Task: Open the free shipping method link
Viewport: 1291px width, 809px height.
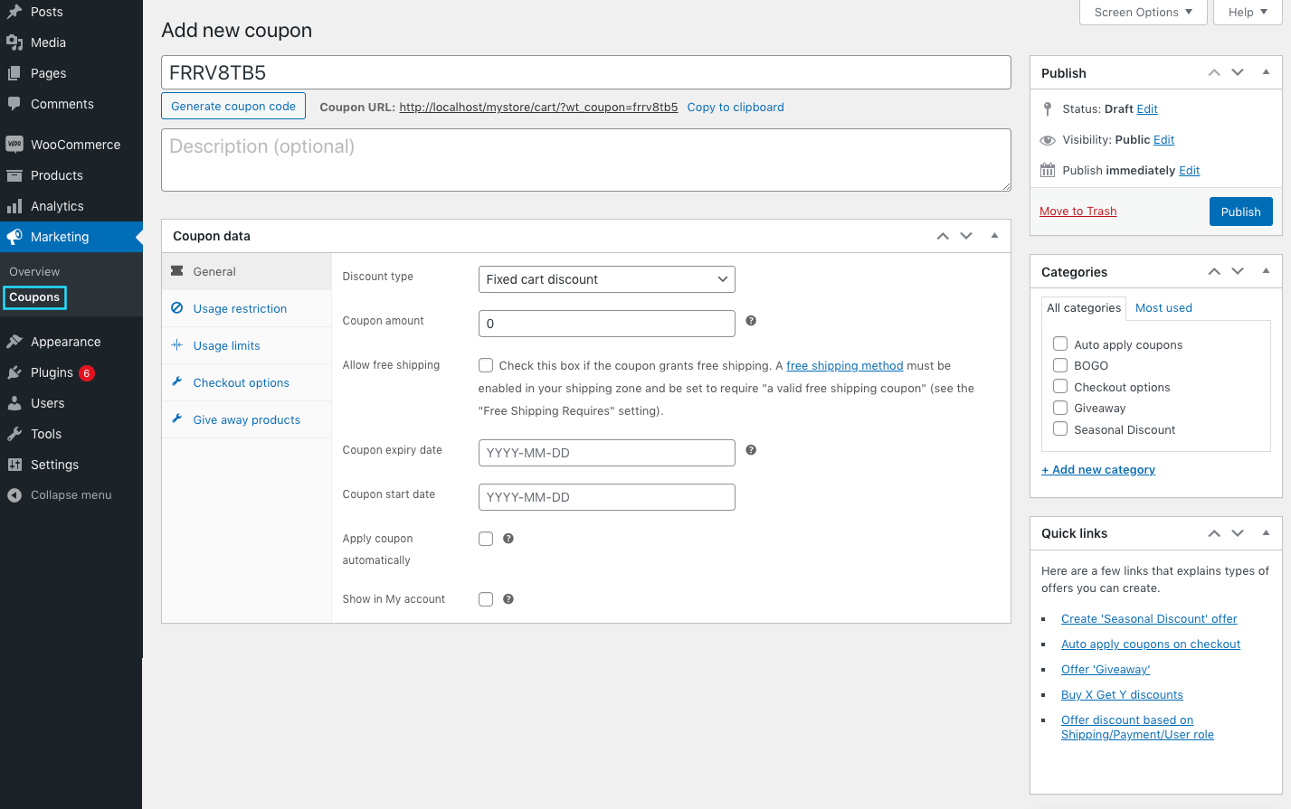Action: click(845, 366)
